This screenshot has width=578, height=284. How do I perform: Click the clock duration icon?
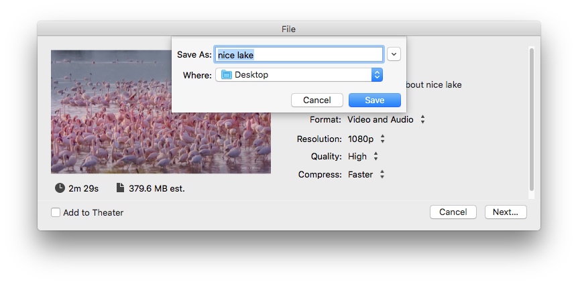(x=60, y=188)
